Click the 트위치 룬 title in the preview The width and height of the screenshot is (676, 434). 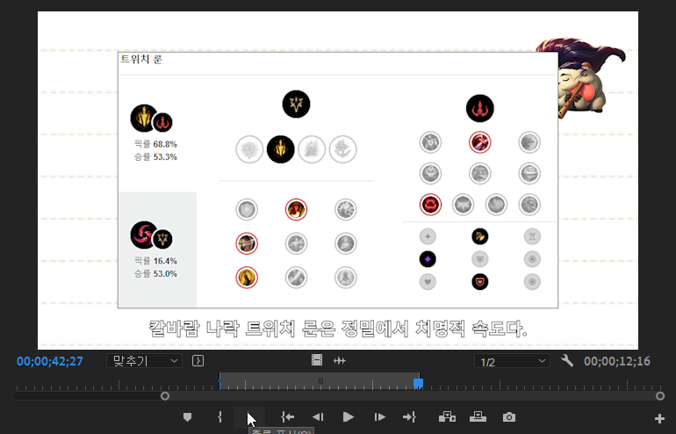(141, 59)
